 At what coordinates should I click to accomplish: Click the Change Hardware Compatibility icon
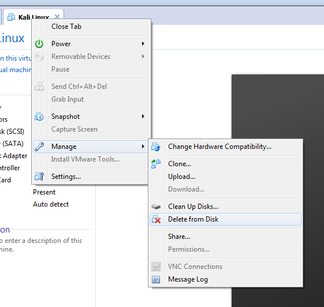click(156, 147)
